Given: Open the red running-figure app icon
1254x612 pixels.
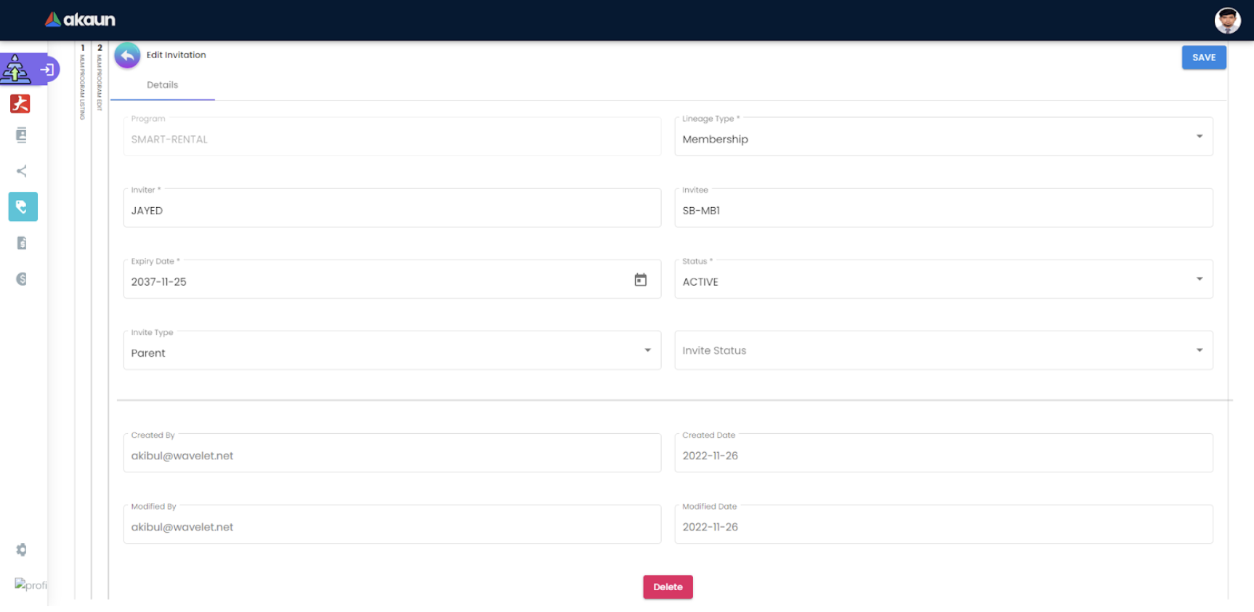Looking at the screenshot, I should coord(20,104).
